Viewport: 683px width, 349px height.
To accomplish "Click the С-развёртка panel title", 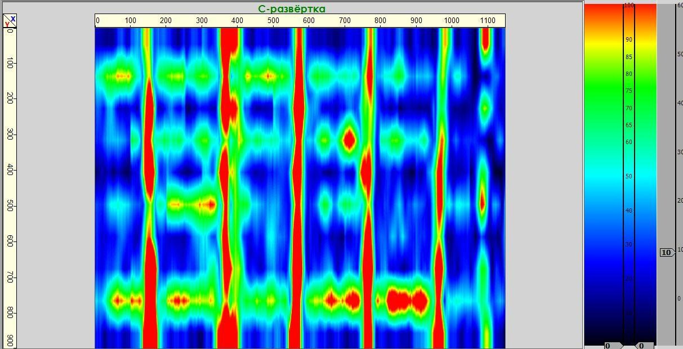I will pos(291,8).
